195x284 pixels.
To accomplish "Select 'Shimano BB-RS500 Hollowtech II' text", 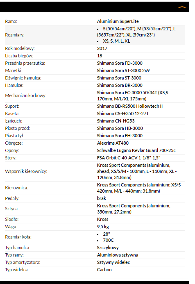I will click(130, 106).
